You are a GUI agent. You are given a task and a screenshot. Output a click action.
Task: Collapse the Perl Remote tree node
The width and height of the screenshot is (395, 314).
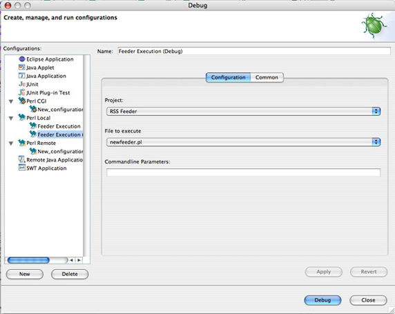11,144
